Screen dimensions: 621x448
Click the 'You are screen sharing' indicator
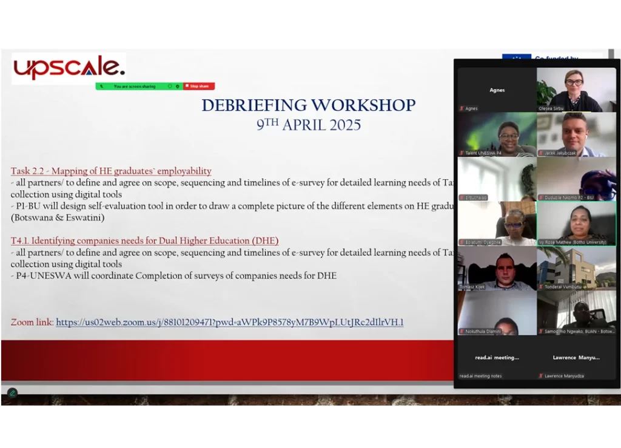point(135,87)
